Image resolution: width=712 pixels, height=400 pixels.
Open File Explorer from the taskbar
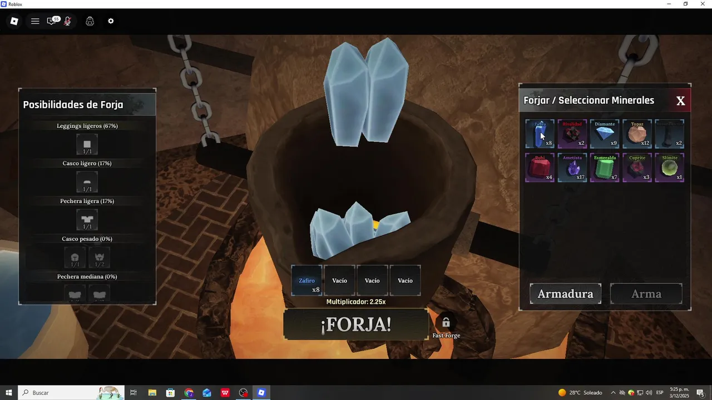152,393
